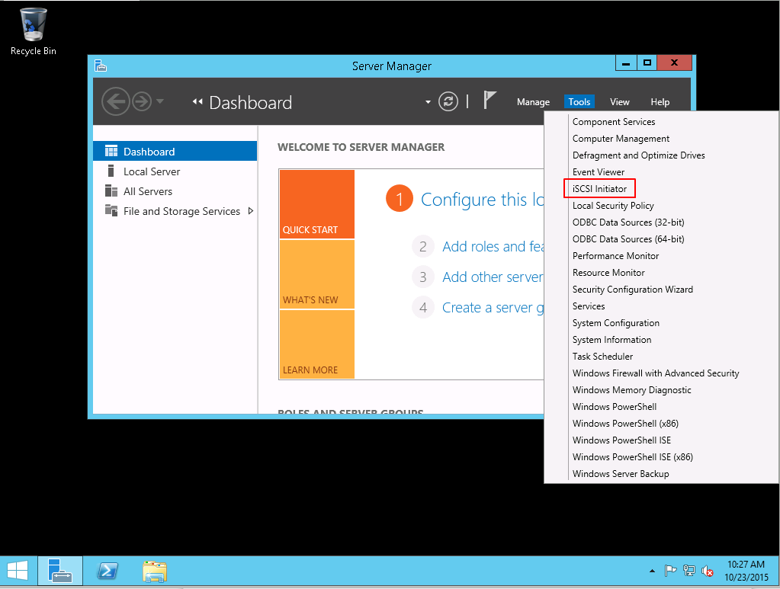Click the Back navigation arrow button

(x=115, y=102)
